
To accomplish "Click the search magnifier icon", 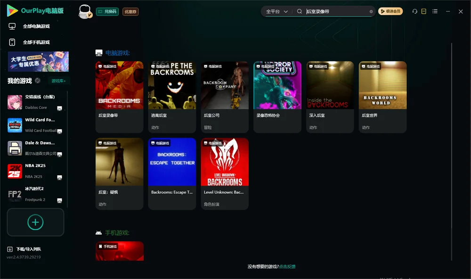I will click(299, 11).
